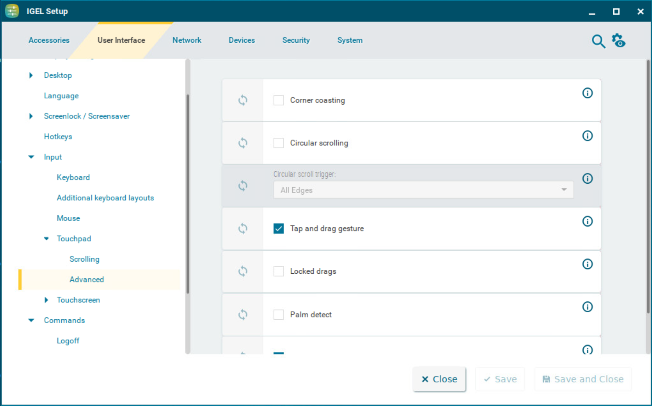Click the Palm detect info icon
The height and width of the screenshot is (406, 652).
tap(587, 307)
